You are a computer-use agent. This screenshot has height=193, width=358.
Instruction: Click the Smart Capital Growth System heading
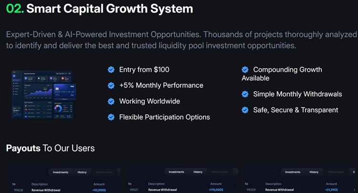(110, 9)
